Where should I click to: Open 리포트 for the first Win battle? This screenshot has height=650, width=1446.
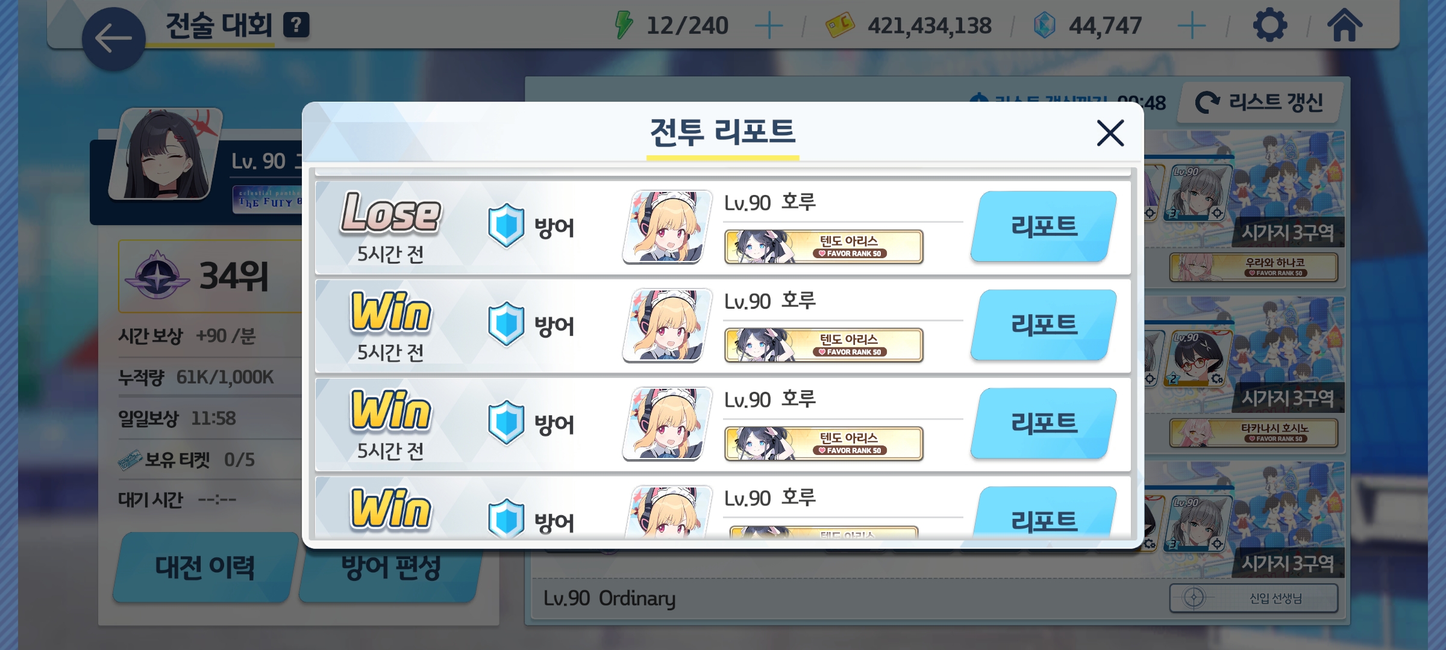point(1044,325)
